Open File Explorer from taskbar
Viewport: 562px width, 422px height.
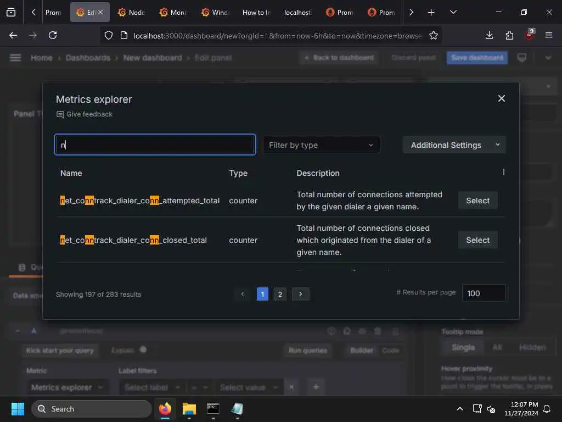click(189, 409)
